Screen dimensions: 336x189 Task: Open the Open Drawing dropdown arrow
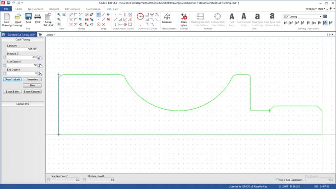tap(23, 25)
